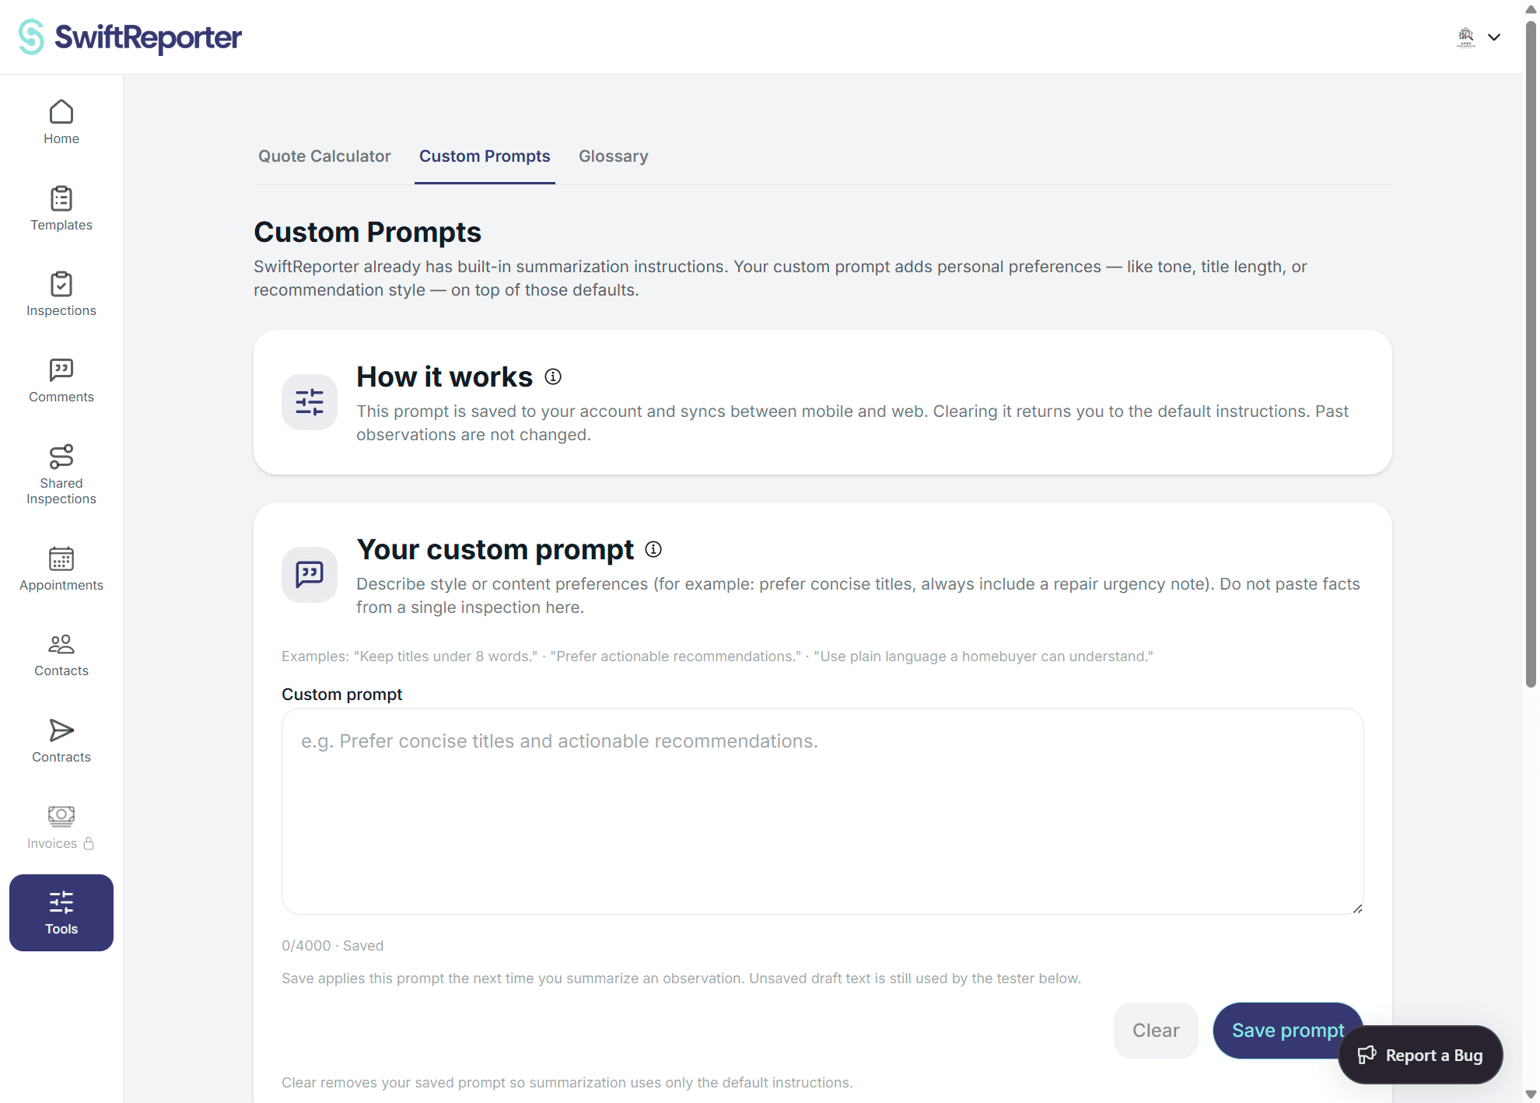Select the Custom Prompts tab

point(485,156)
